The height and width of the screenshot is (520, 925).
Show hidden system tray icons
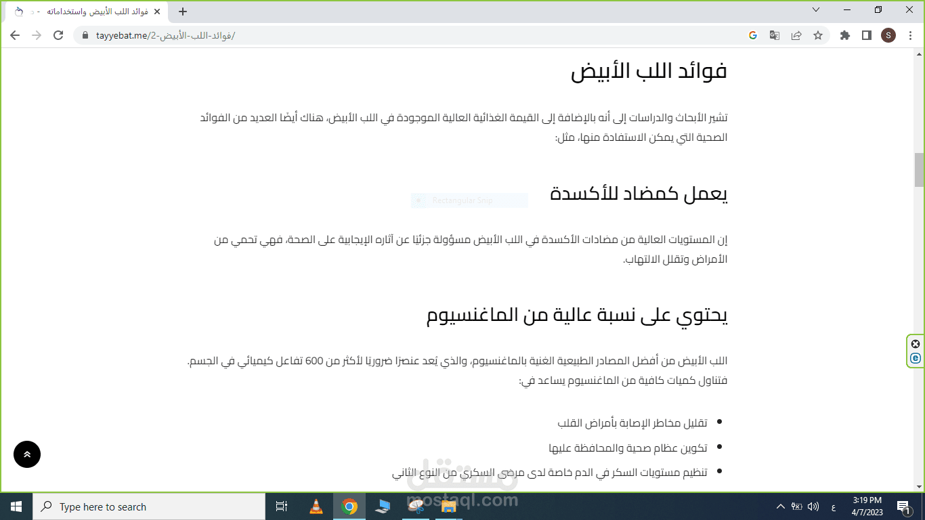[x=780, y=506]
